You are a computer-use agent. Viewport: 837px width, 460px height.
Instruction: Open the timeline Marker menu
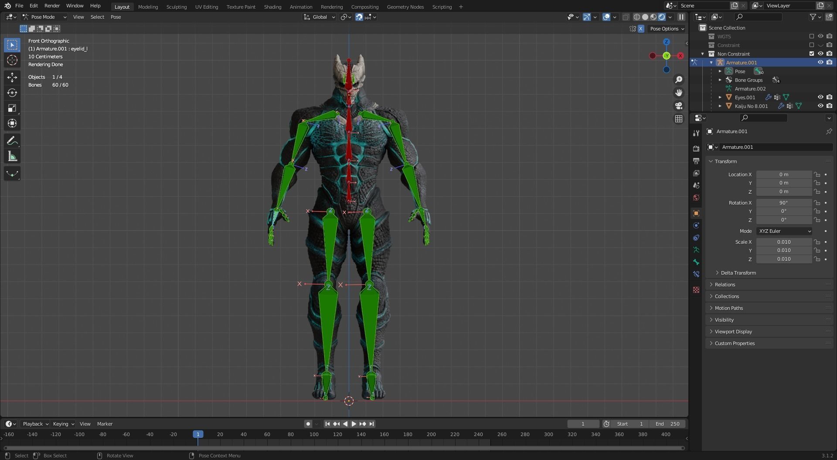point(105,424)
